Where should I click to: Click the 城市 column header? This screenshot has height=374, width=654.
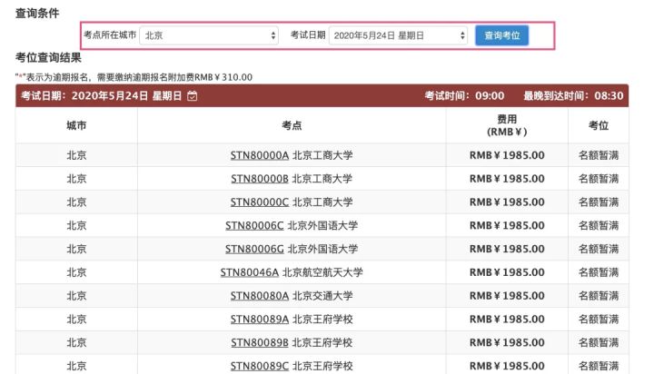pyautogui.click(x=76, y=125)
